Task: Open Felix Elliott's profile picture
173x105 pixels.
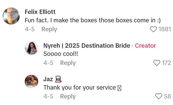Action: pos(11,16)
